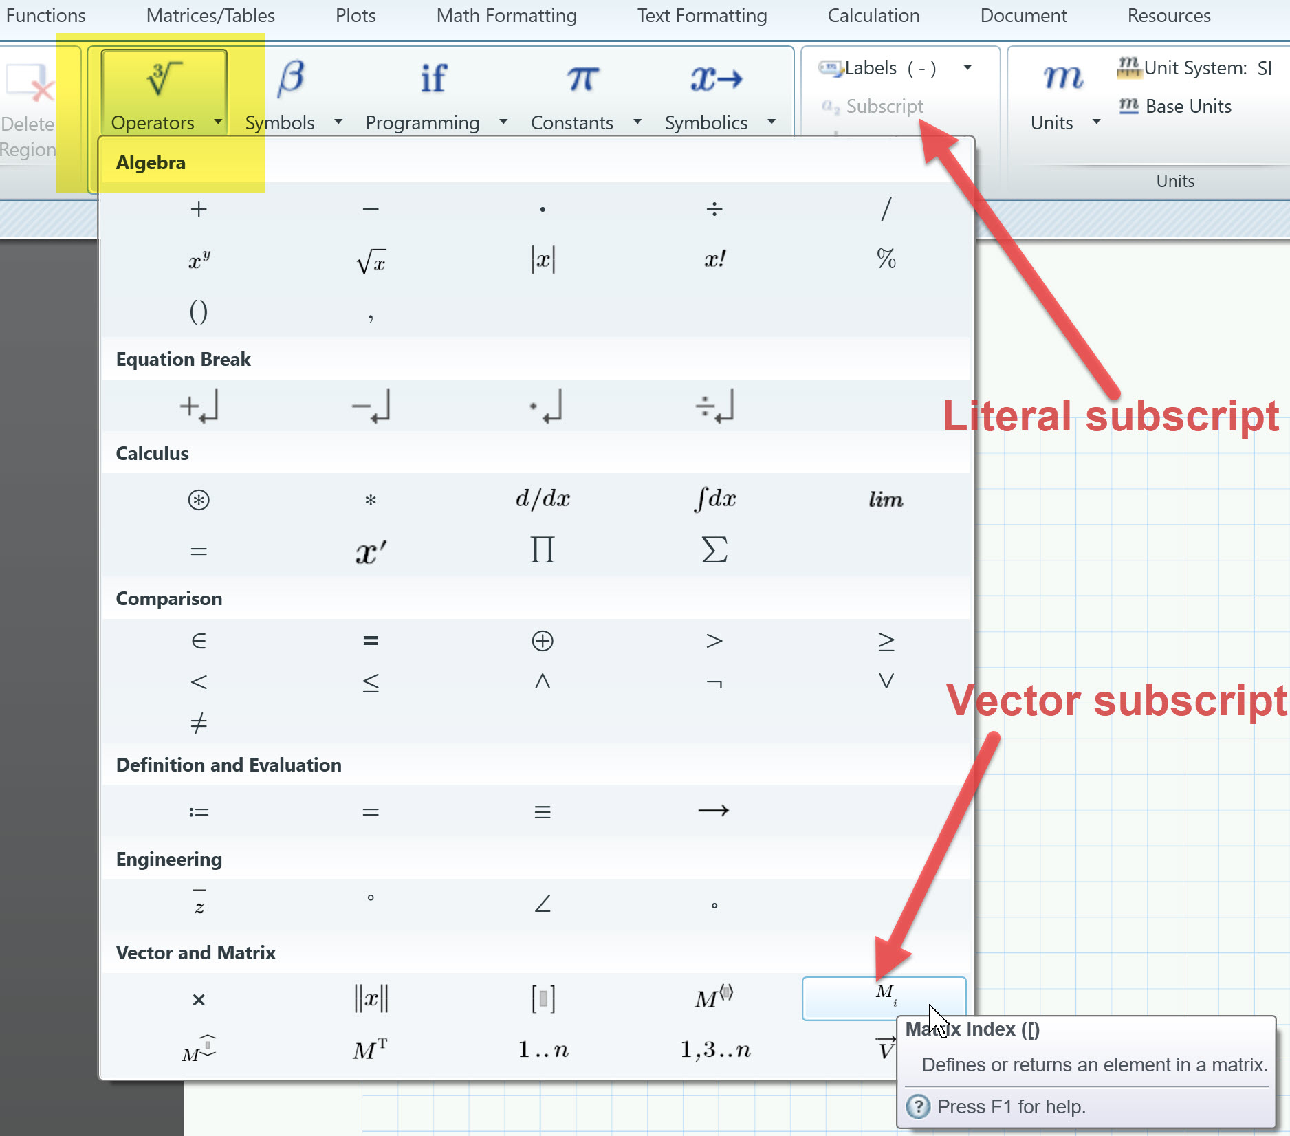Image resolution: width=1290 pixels, height=1136 pixels.
Task: Insert the complex conjugate operator
Action: pyautogui.click(x=199, y=904)
